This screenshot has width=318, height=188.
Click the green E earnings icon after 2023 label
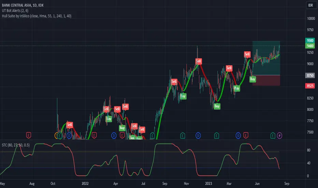(x=217, y=135)
